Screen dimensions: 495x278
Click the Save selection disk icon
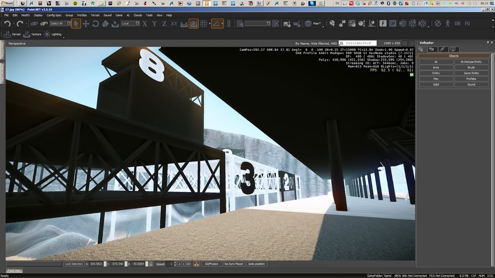pyautogui.click(x=287, y=24)
